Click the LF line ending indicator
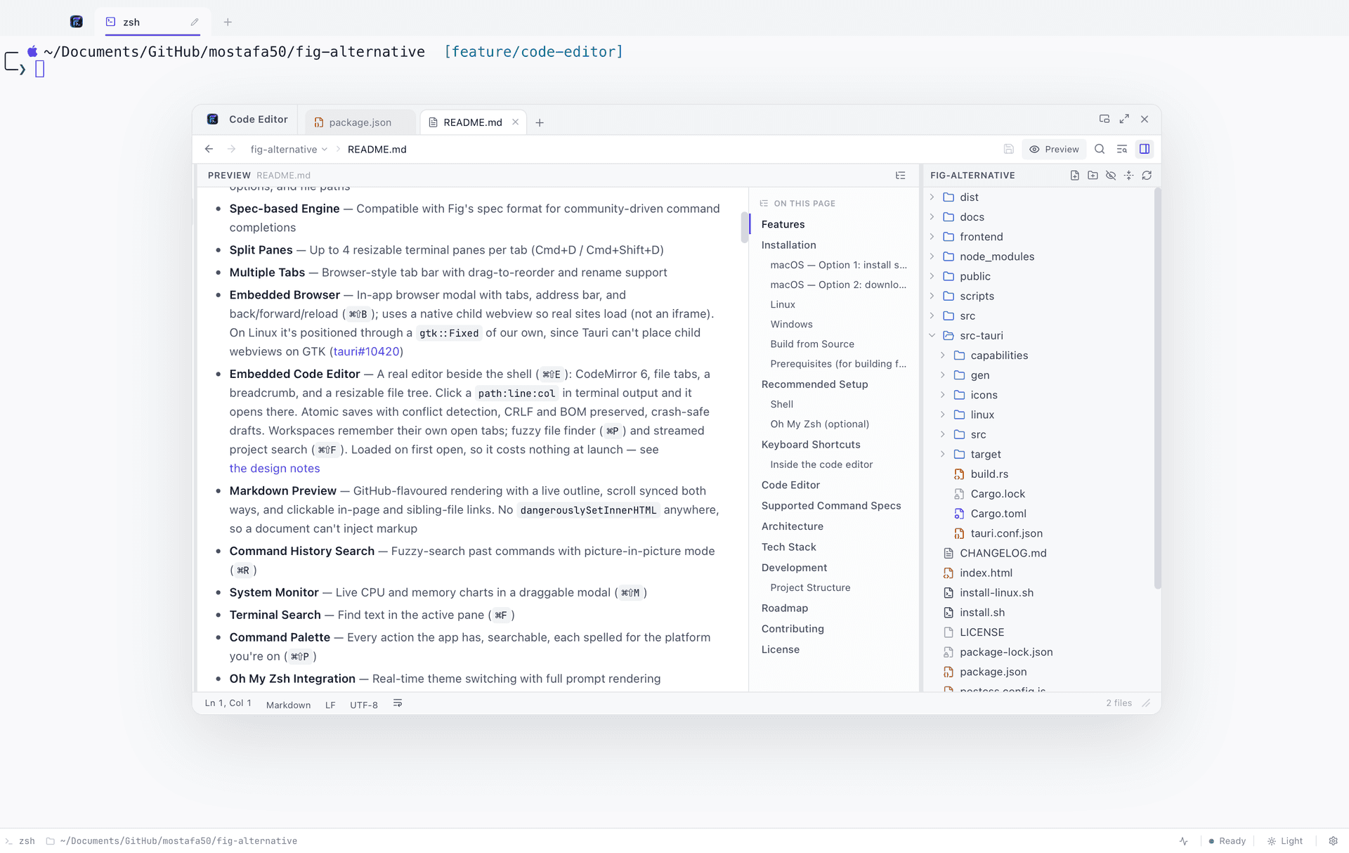Image resolution: width=1349 pixels, height=853 pixels. [330, 705]
